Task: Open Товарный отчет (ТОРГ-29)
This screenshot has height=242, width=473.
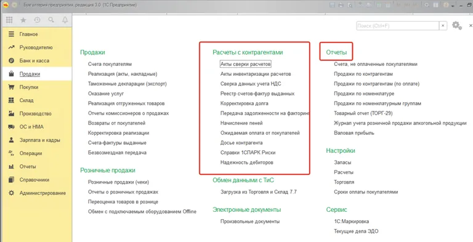Action: pyautogui.click(x=363, y=113)
